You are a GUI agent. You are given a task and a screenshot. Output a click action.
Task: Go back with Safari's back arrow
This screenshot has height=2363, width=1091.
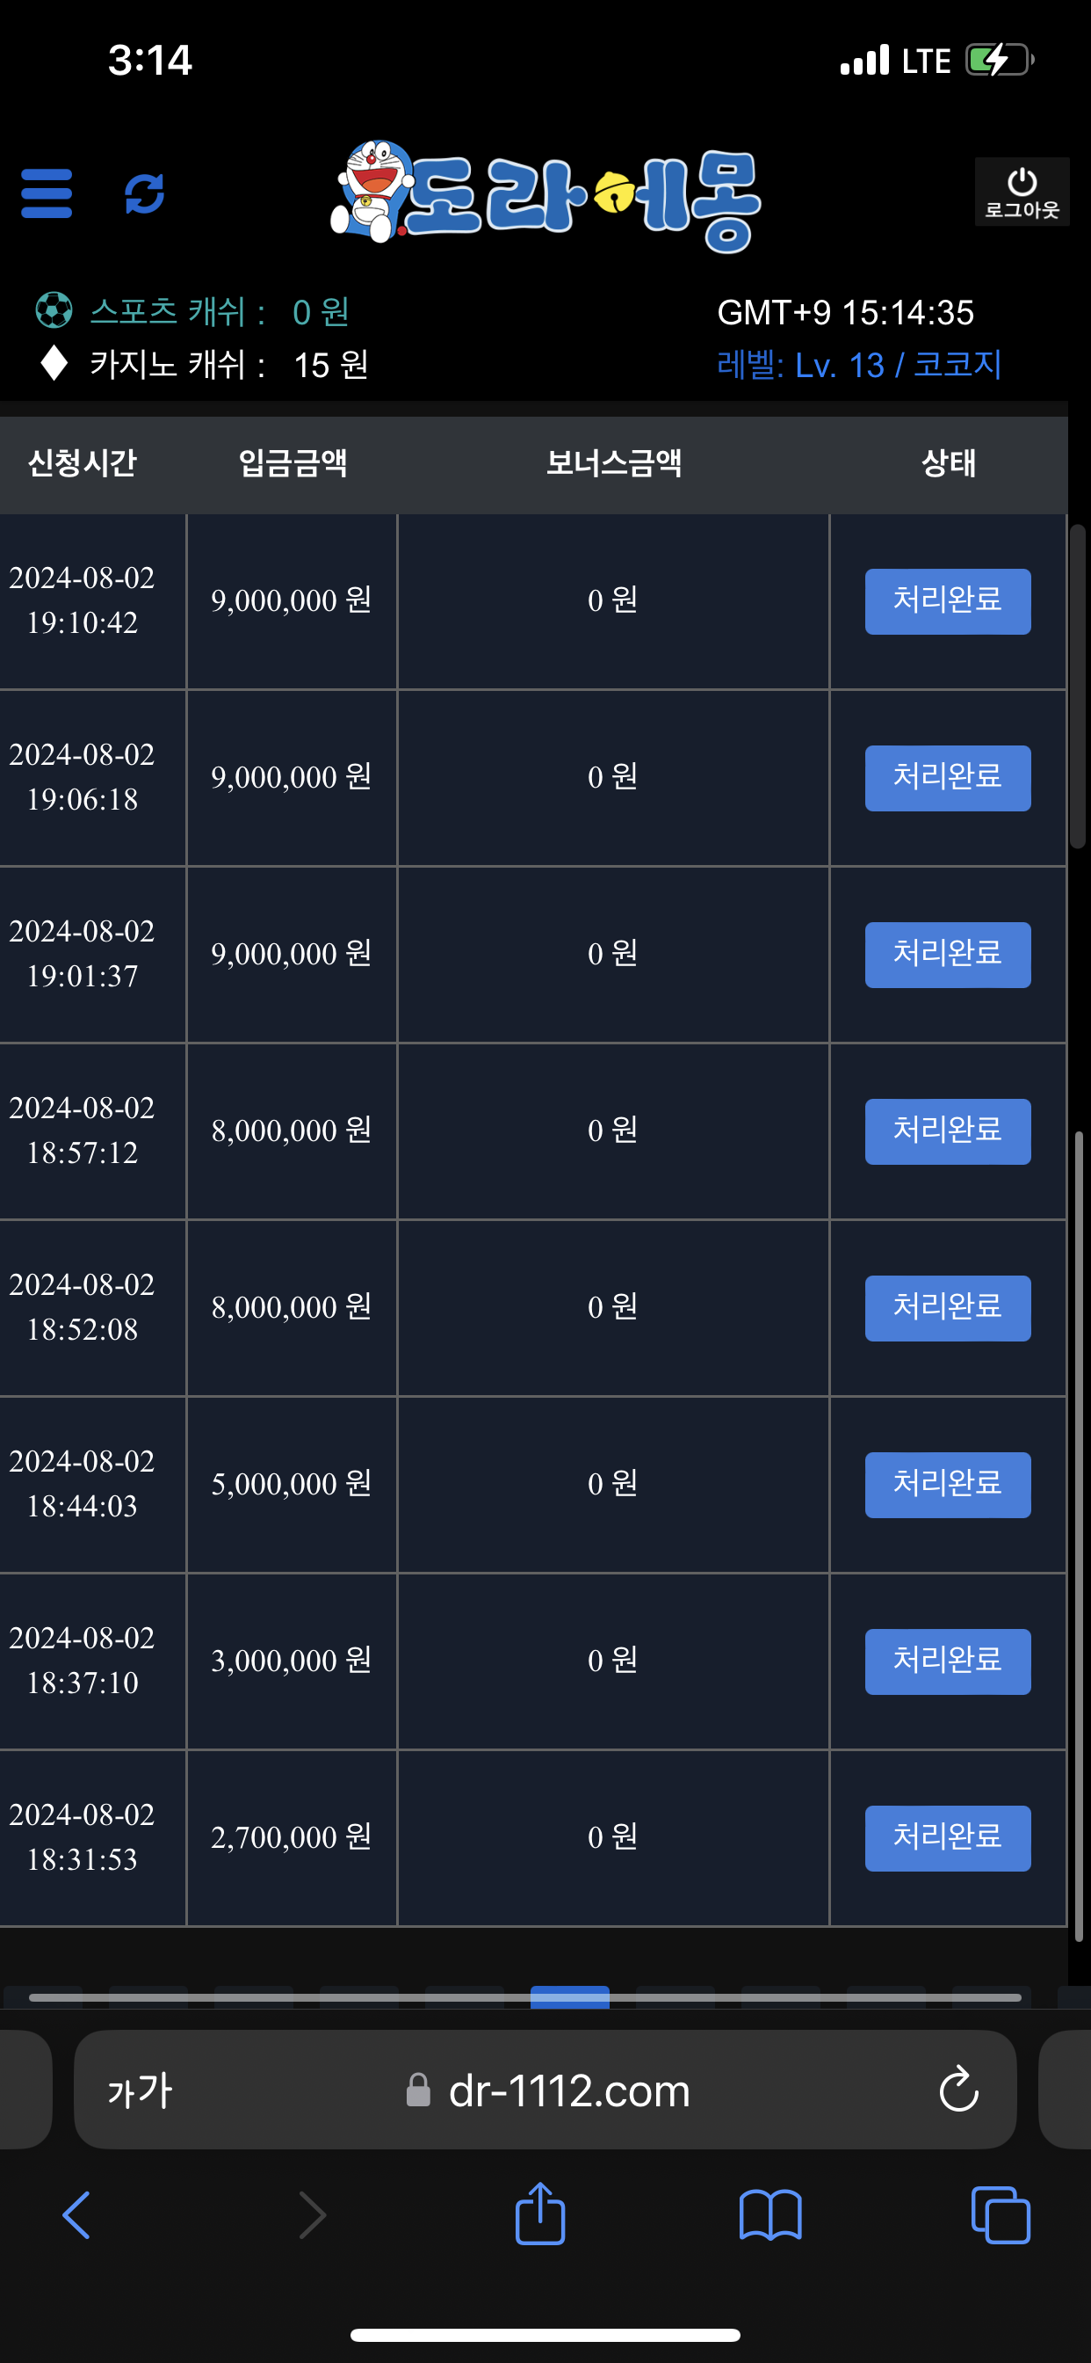coord(77,2214)
